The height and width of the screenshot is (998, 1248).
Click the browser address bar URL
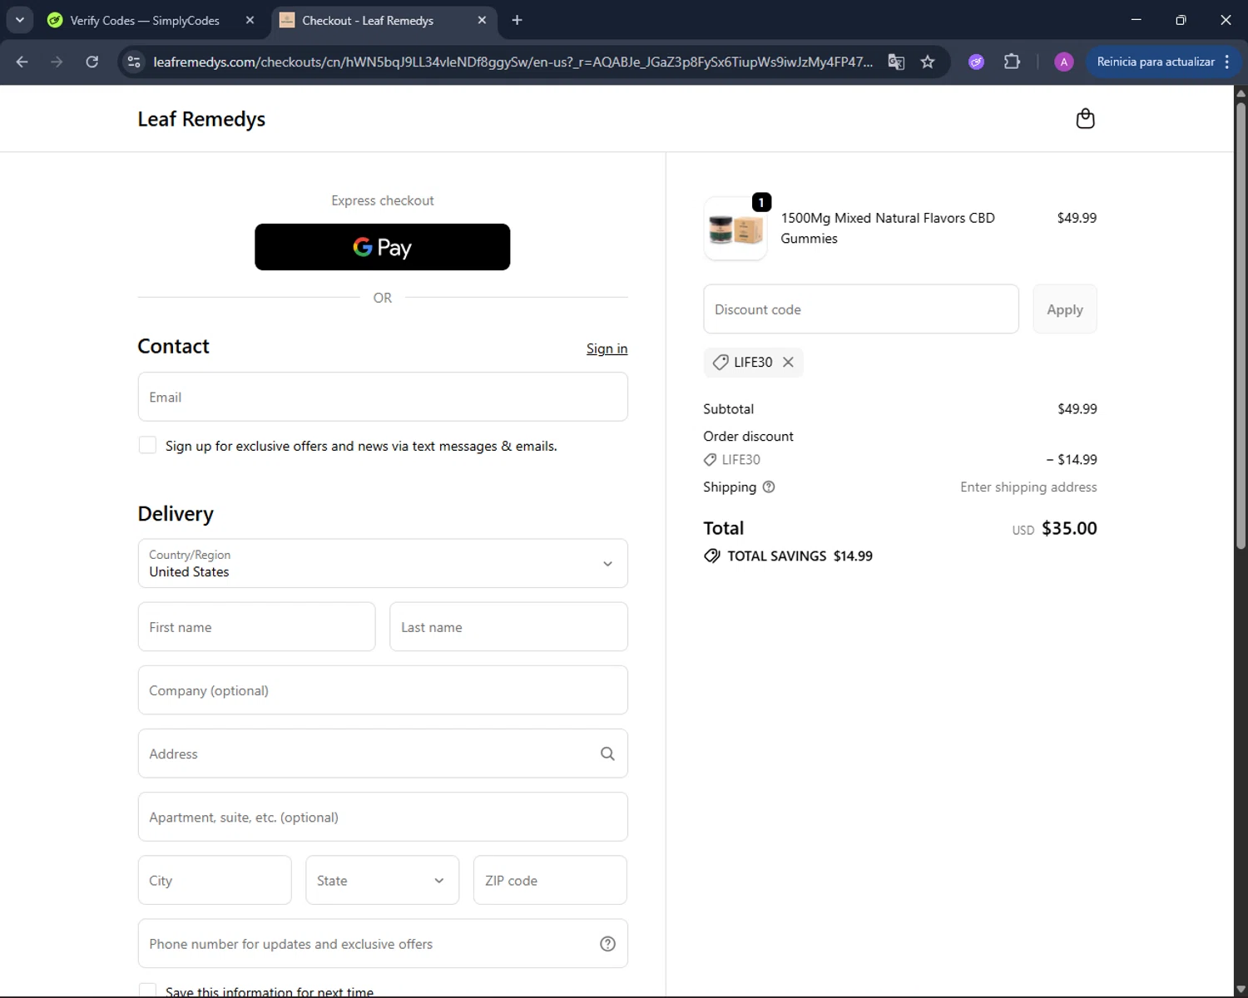[x=513, y=62]
